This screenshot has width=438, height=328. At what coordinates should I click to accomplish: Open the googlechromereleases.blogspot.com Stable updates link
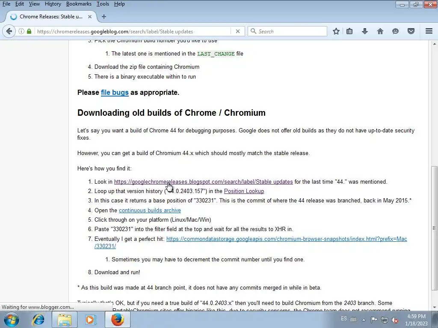pyautogui.click(x=203, y=182)
